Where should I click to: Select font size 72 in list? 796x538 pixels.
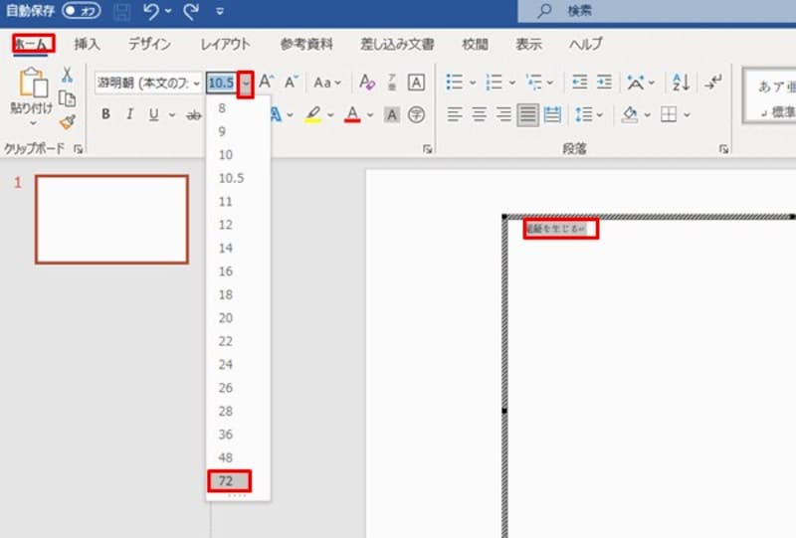coord(229,481)
